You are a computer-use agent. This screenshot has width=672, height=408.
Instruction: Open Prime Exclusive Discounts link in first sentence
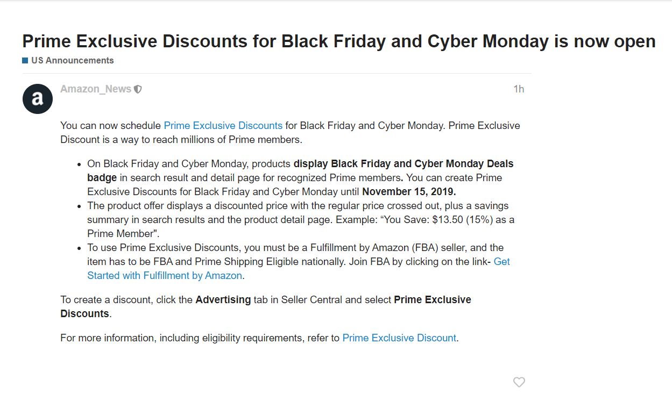click(x=223, y=126)
